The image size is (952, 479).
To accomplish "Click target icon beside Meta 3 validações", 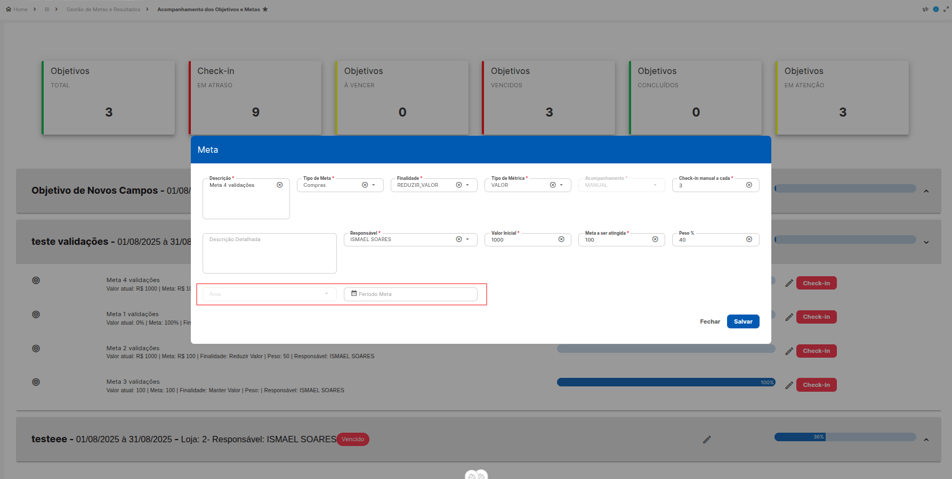I will click(x=36, y=382).
